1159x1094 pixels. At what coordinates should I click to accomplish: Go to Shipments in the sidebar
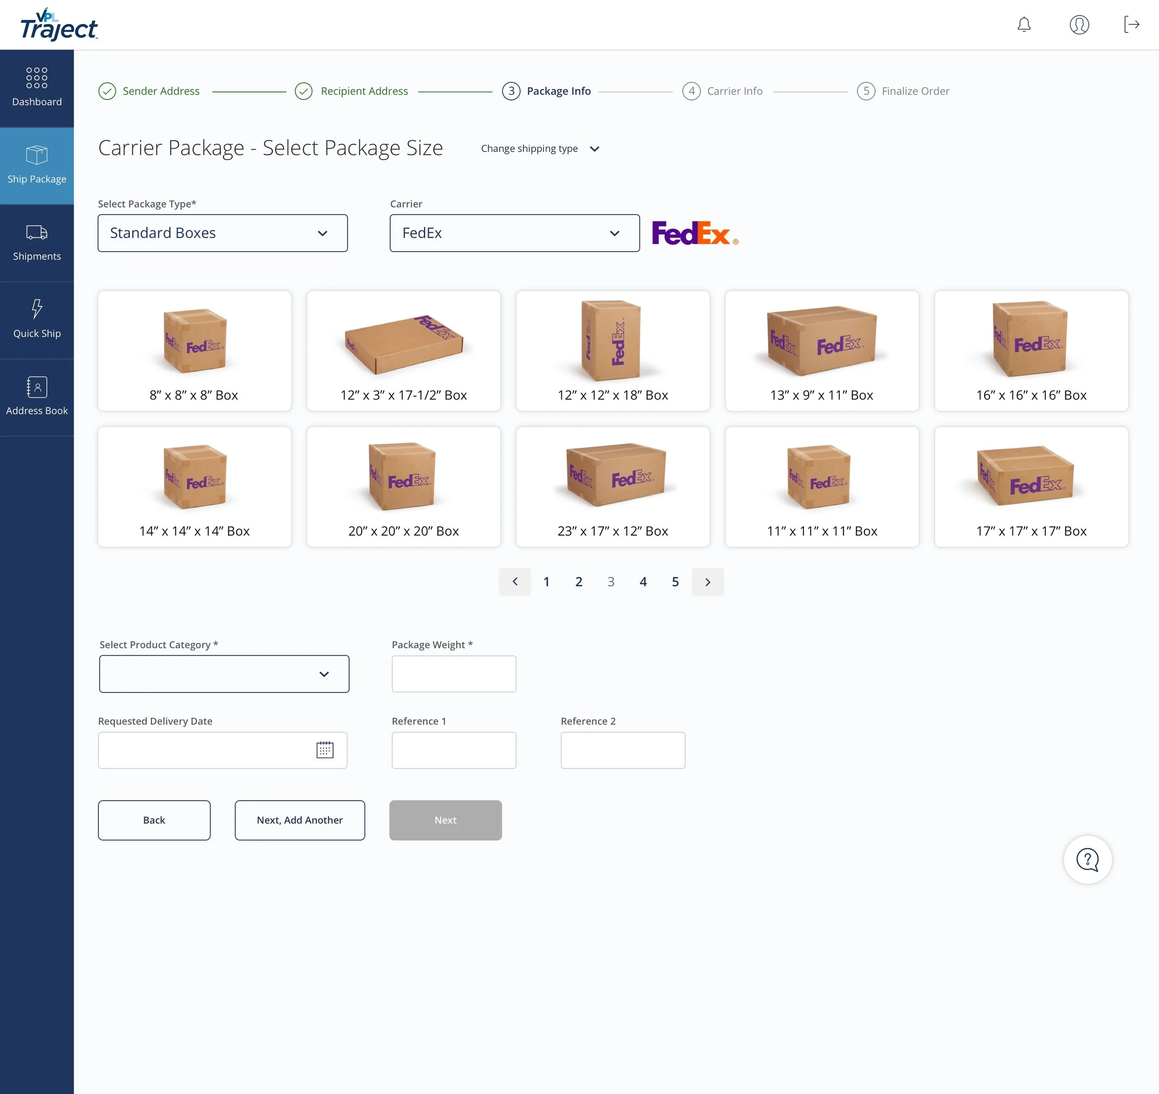pos(37,243)
